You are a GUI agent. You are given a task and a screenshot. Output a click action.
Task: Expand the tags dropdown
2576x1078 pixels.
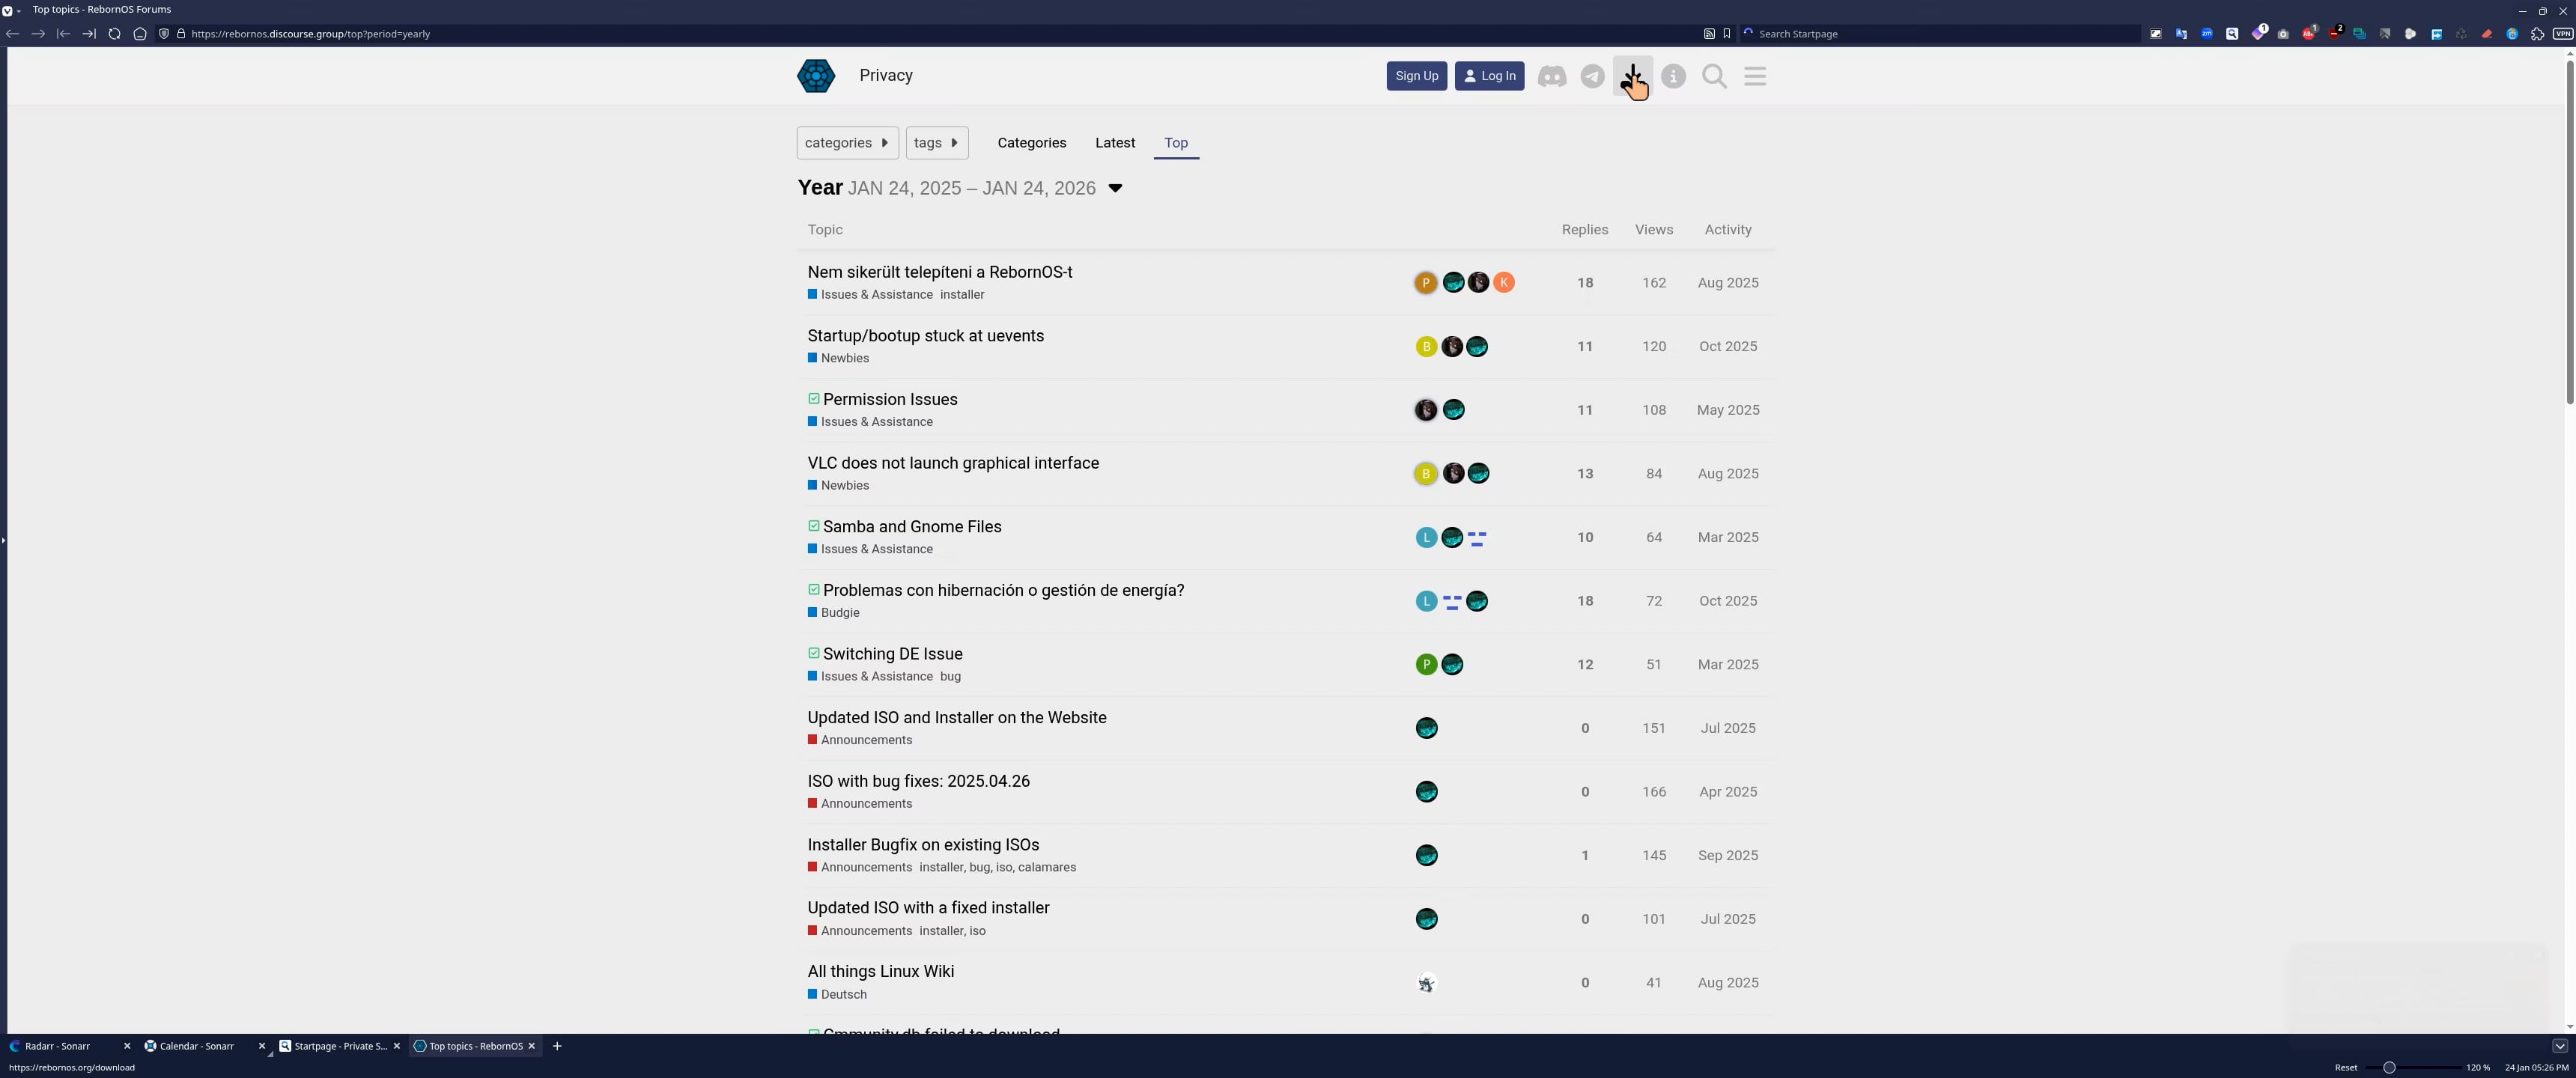click(x=936, y=143)
